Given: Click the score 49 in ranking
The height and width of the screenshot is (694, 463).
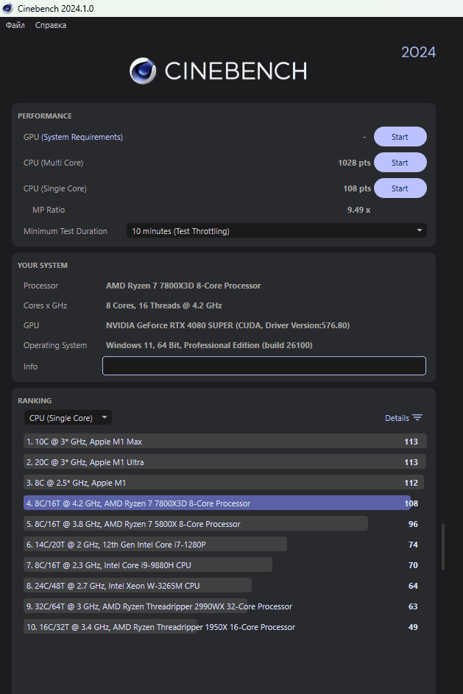Looking at the screenshot, I should 413,627.
